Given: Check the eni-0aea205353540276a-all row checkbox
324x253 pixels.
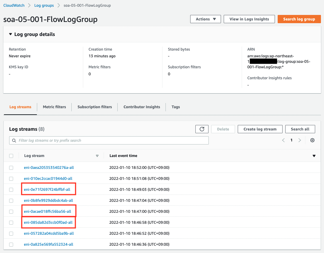Looking at the screenshot, I should click(x=11, y=168).
